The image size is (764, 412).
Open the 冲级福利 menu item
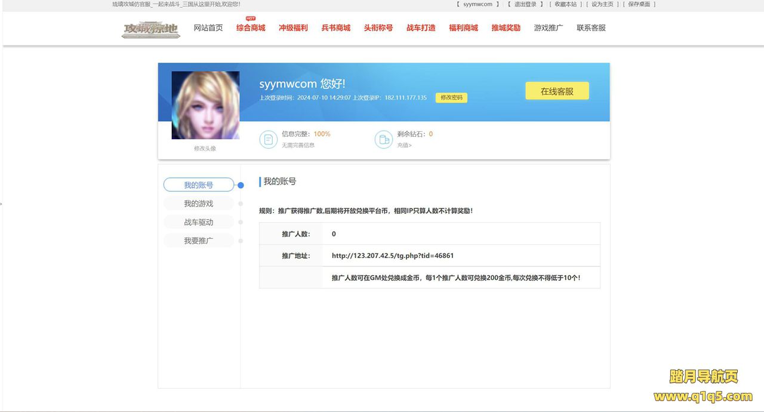tap(293, 28)
